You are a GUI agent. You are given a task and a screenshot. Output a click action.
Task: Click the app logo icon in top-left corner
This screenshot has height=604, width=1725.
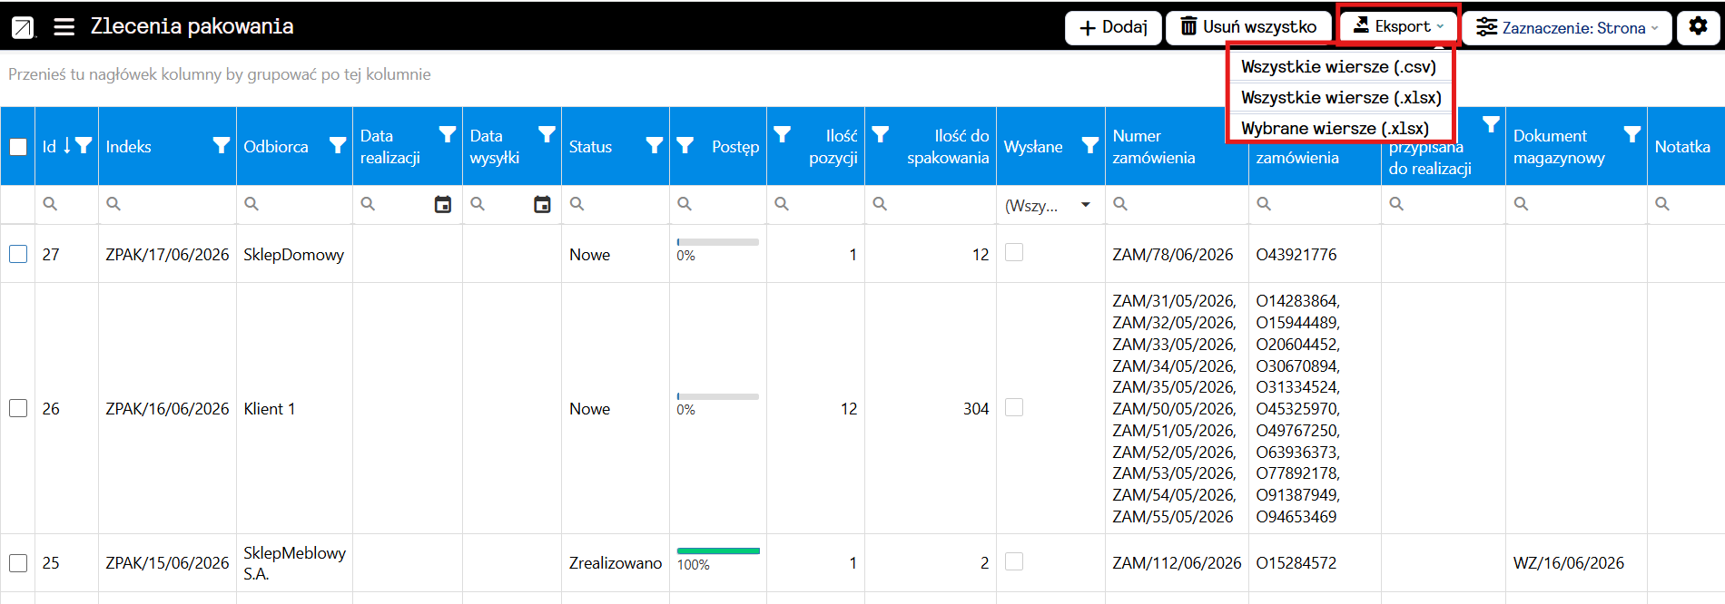click(23, 27)
